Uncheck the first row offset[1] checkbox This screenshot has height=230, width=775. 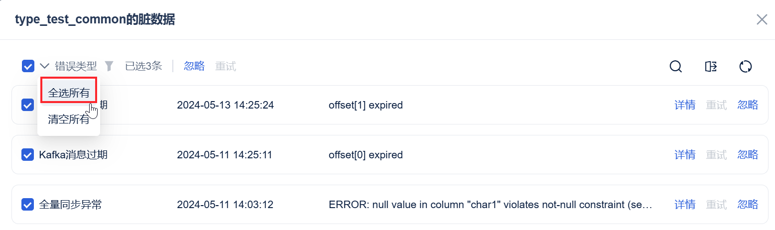pyautogui.click(x=28, y=105)
